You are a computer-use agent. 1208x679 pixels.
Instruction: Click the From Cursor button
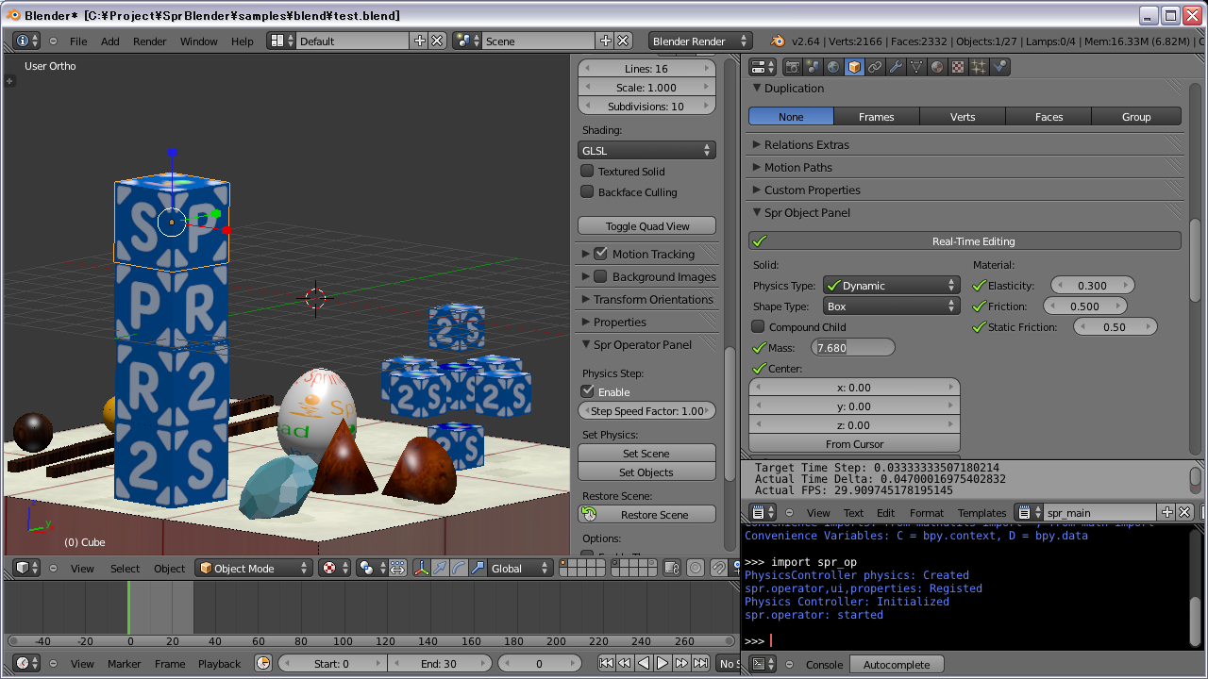(x=854, y=443)
